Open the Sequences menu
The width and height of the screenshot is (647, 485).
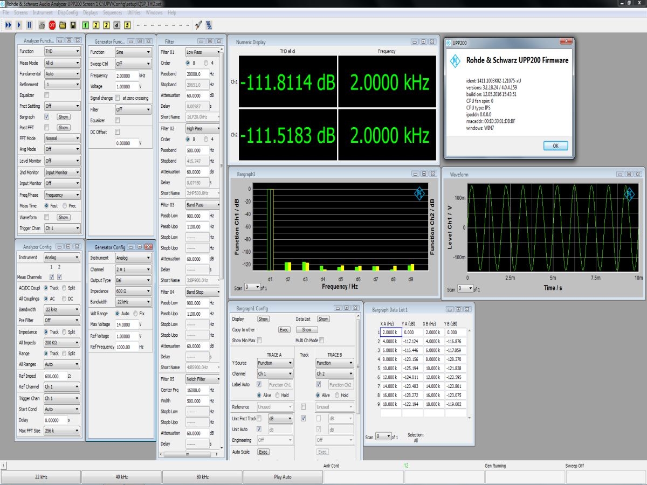112,12
